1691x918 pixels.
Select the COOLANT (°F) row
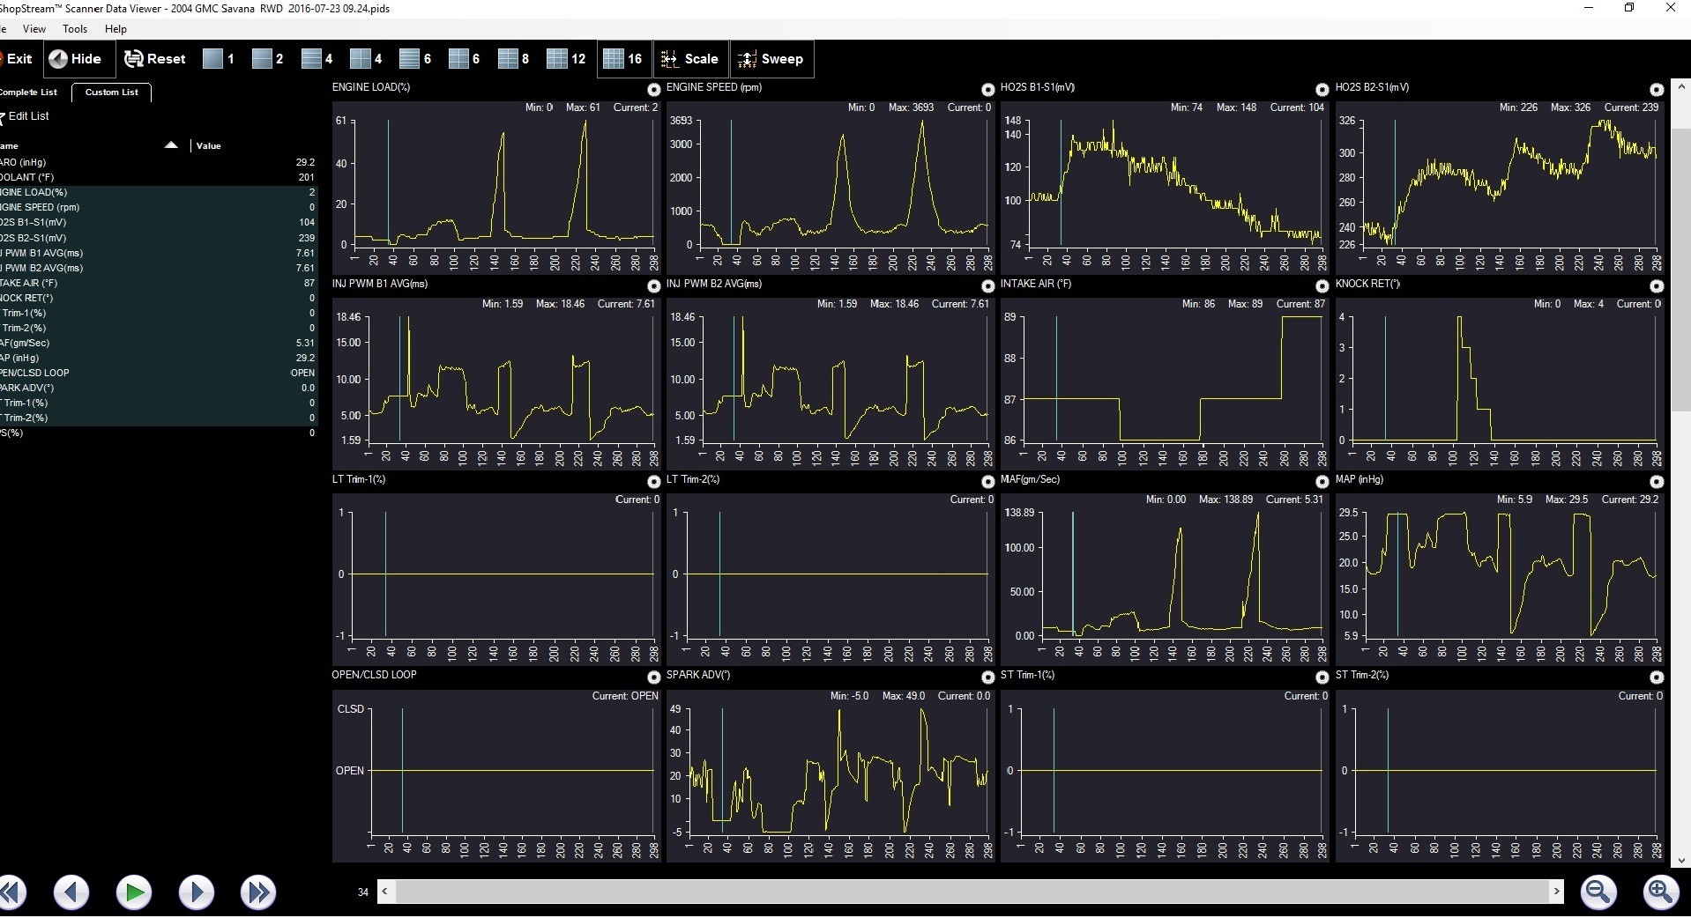pyautogui.click(x=159, y=177)
